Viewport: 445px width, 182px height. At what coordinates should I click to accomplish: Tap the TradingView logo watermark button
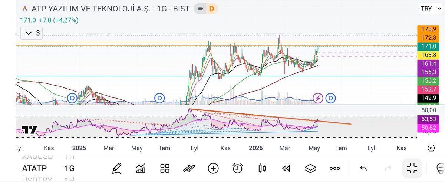pos(29,130)
